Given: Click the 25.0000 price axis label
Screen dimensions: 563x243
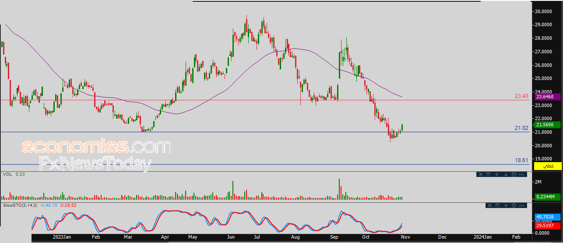Looking at the screenshot, I should 543,78.
